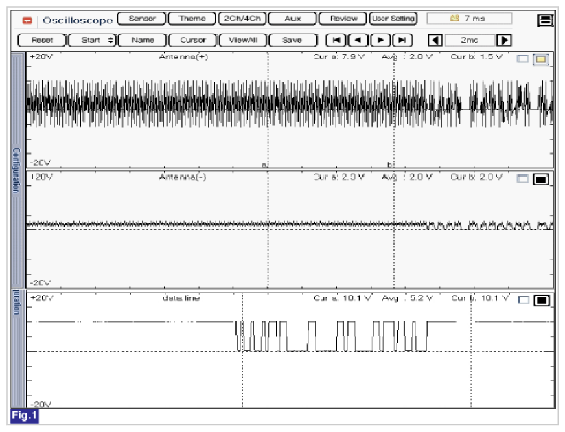The image size is (565, 432).
Task: Switch to 2Ch/4Ch mode tab
Action: [x=242, y=19]
